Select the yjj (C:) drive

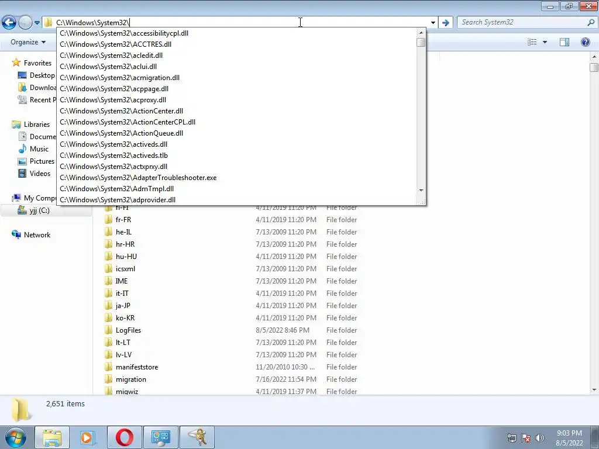point(33,210)
